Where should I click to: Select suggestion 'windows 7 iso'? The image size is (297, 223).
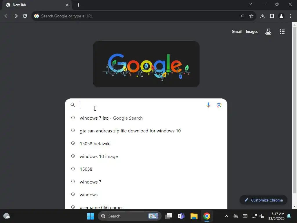(146, 118)
